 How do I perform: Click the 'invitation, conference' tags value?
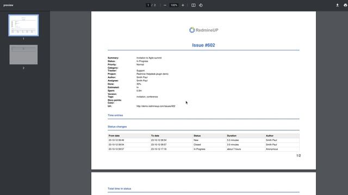(147, 97)
